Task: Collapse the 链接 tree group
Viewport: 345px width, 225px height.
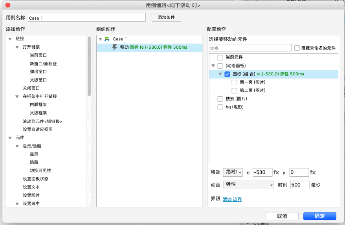Action: [x=10, y=39]
